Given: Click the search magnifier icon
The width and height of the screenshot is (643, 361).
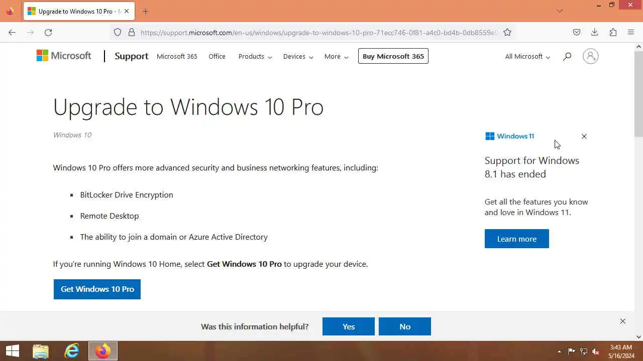Looking at the screenshot, I should [567, 56].
